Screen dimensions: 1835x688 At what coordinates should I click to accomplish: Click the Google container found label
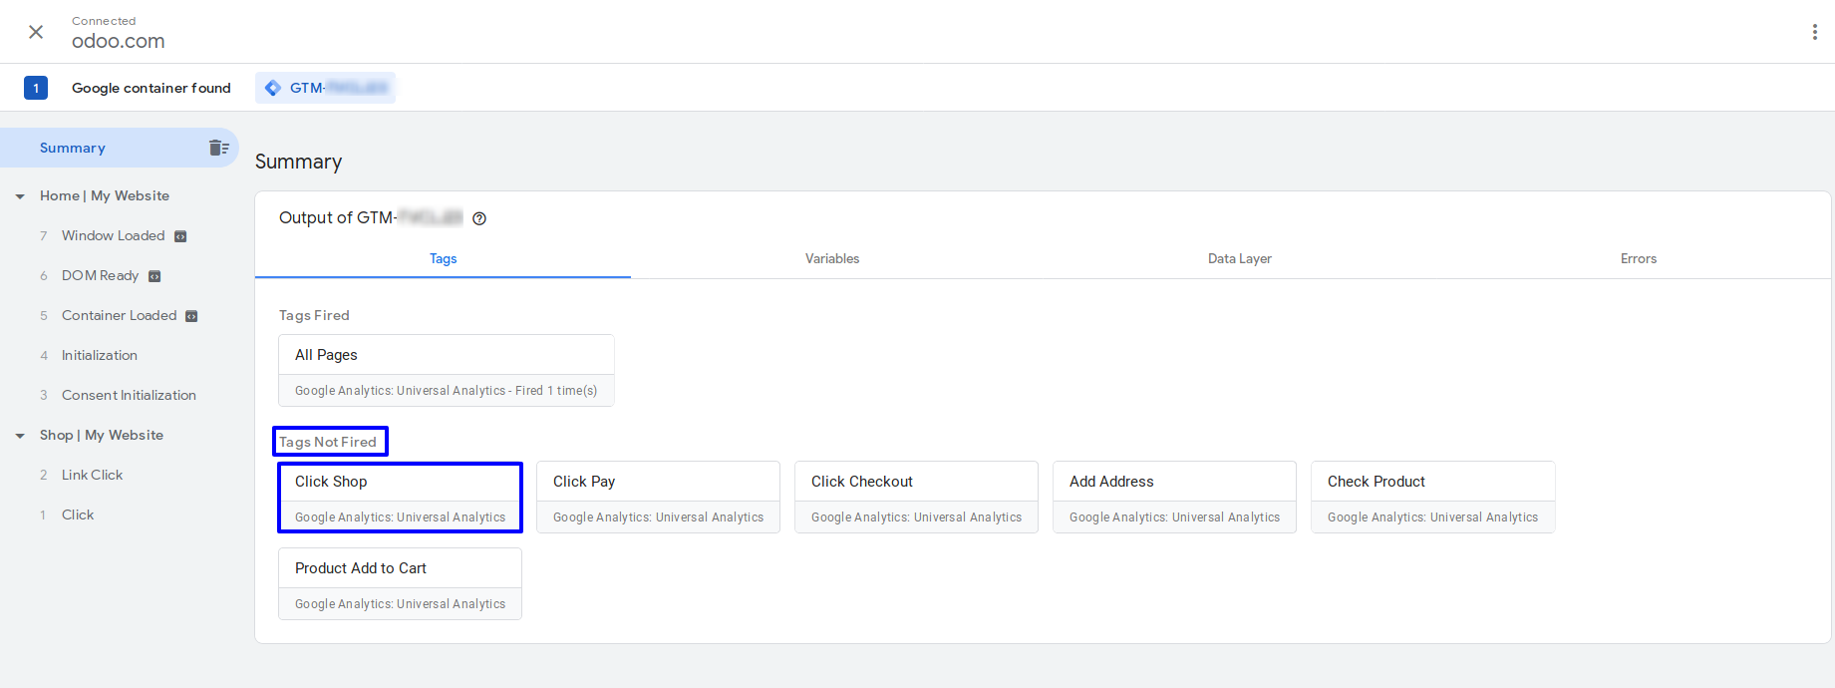pos(152,88)
